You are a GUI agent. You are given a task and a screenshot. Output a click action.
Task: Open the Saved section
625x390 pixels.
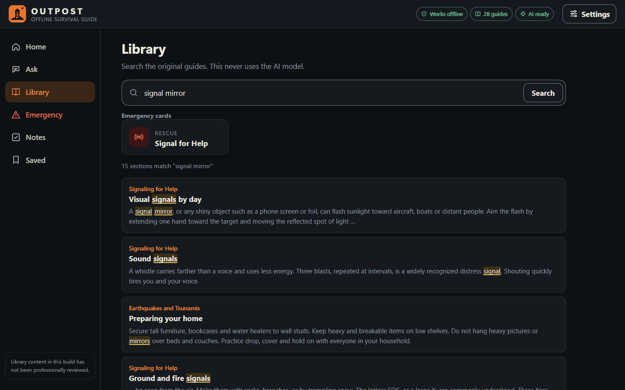click(x=50, y=160)
